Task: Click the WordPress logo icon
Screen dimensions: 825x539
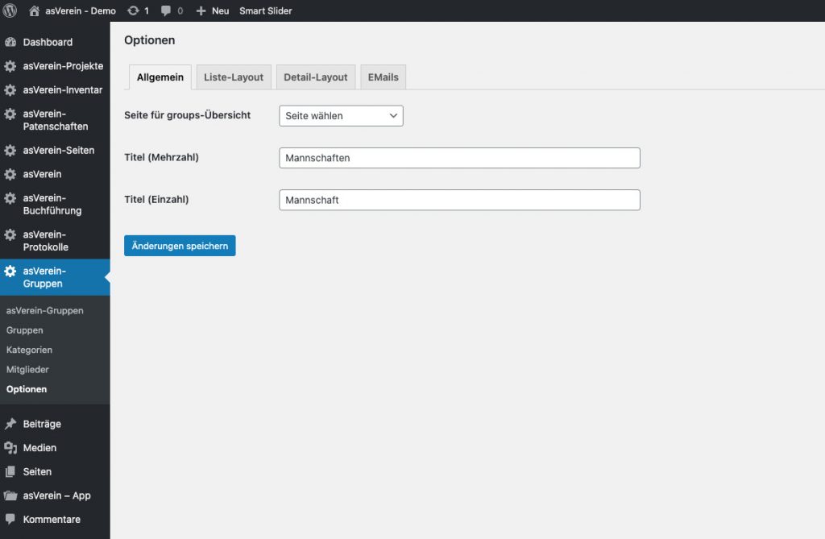Action: [10, 10]
